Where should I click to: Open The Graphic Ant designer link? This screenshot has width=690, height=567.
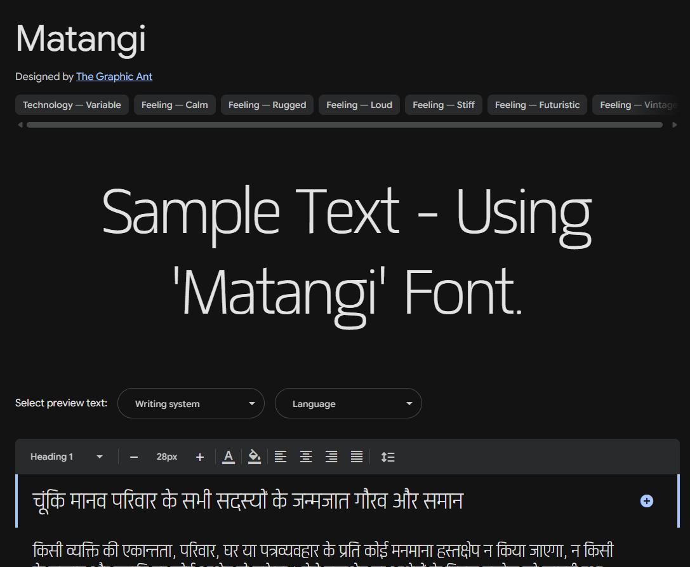114,77
